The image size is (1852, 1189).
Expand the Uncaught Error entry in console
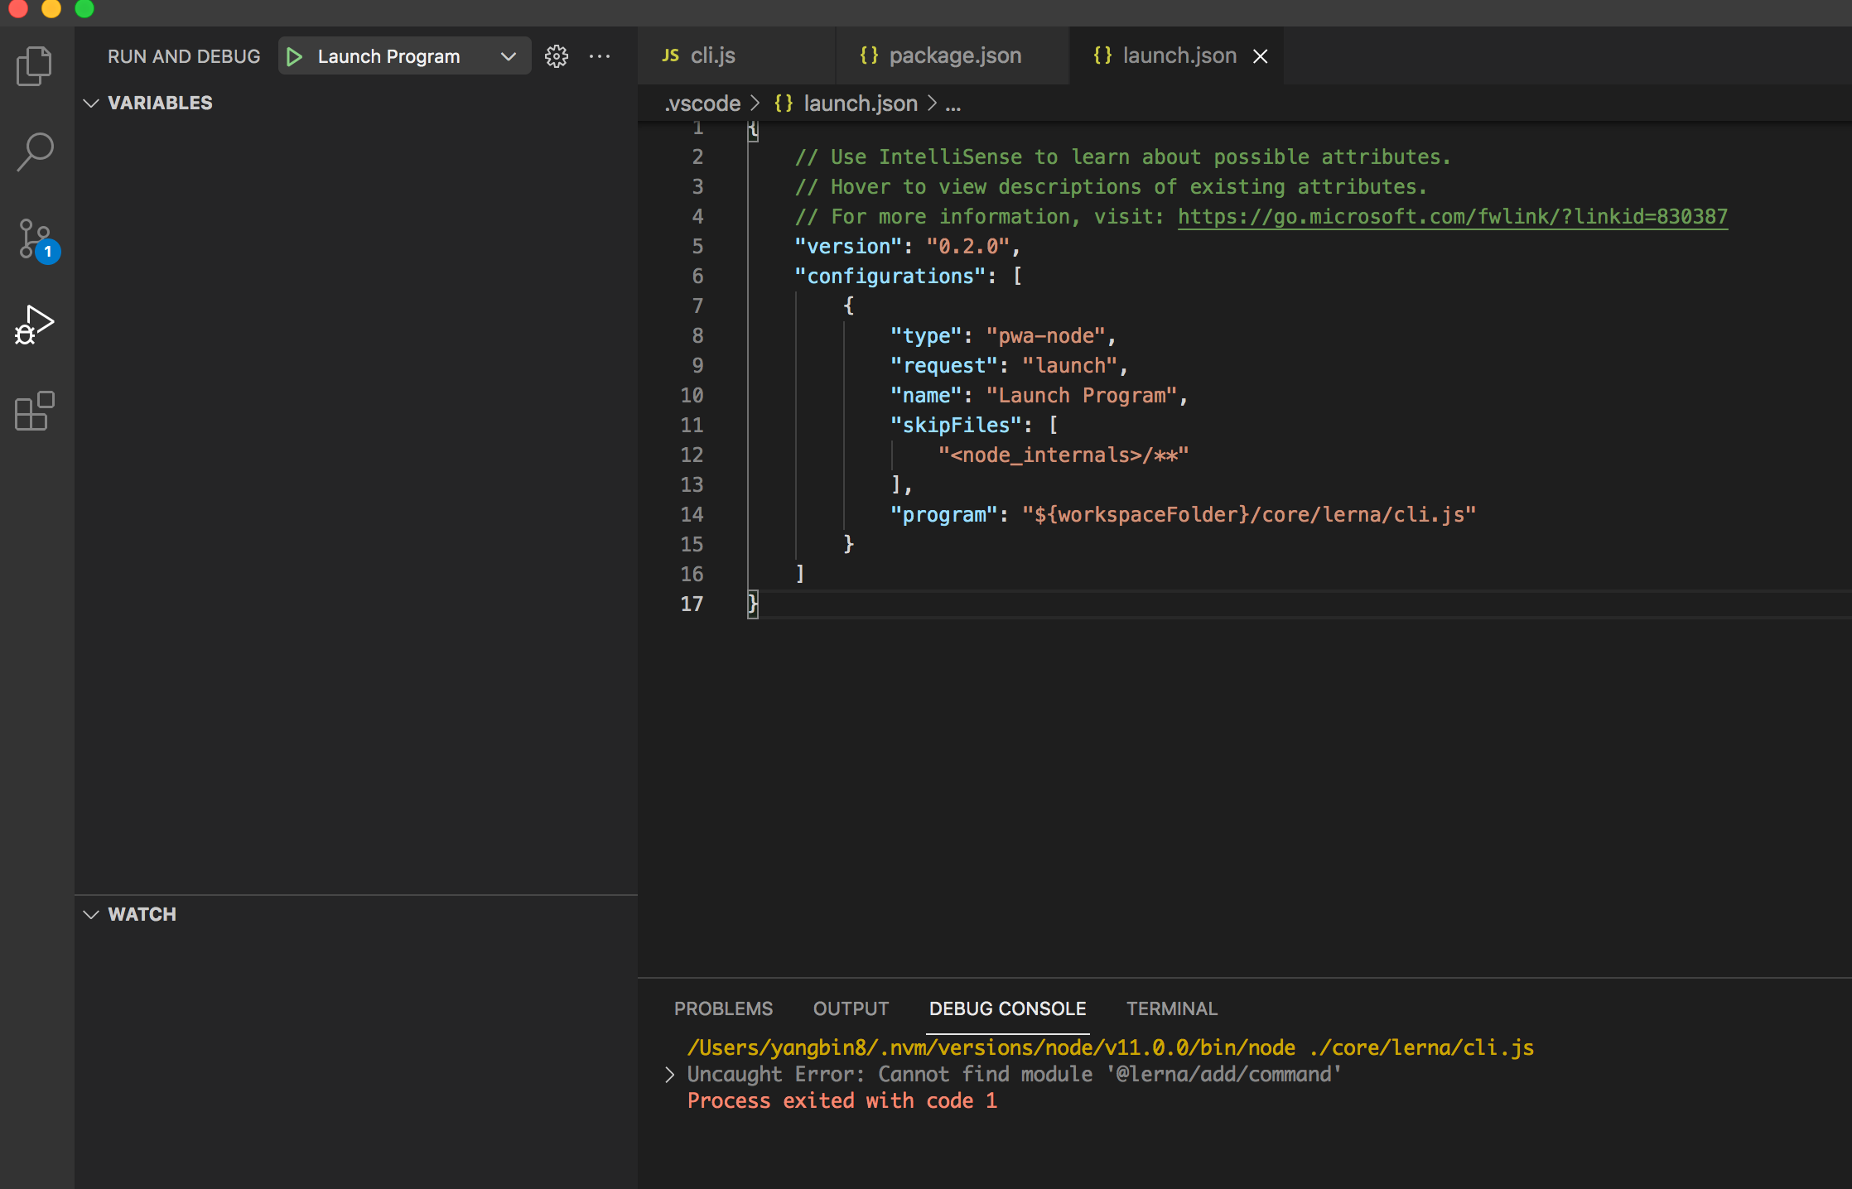[669, 1075]
